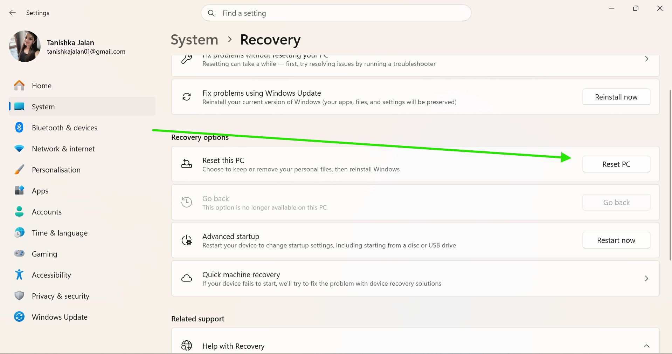This screenshot has height=354, width=672.
Task: Click the Windows Update fix refresh icon
Action: click(x=187, y=97)
